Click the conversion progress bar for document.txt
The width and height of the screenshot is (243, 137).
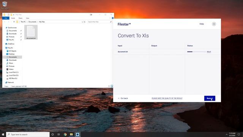(197, 52)
